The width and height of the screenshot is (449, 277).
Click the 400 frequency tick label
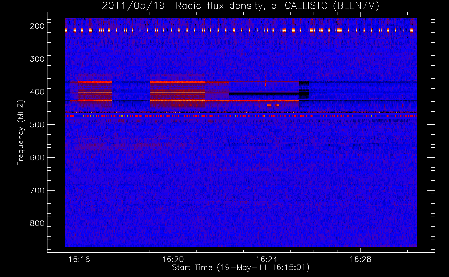coord(37,92)
